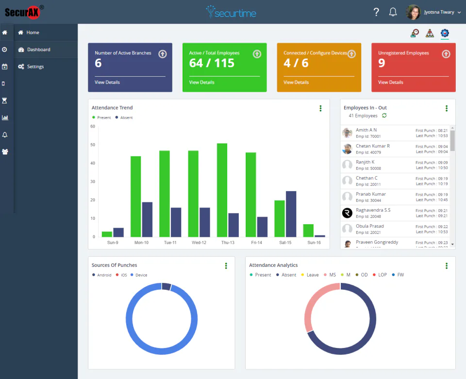Click the arrow icon on Unregistered Employees card
Screen dimensions: 466x379
click(446, 54)
